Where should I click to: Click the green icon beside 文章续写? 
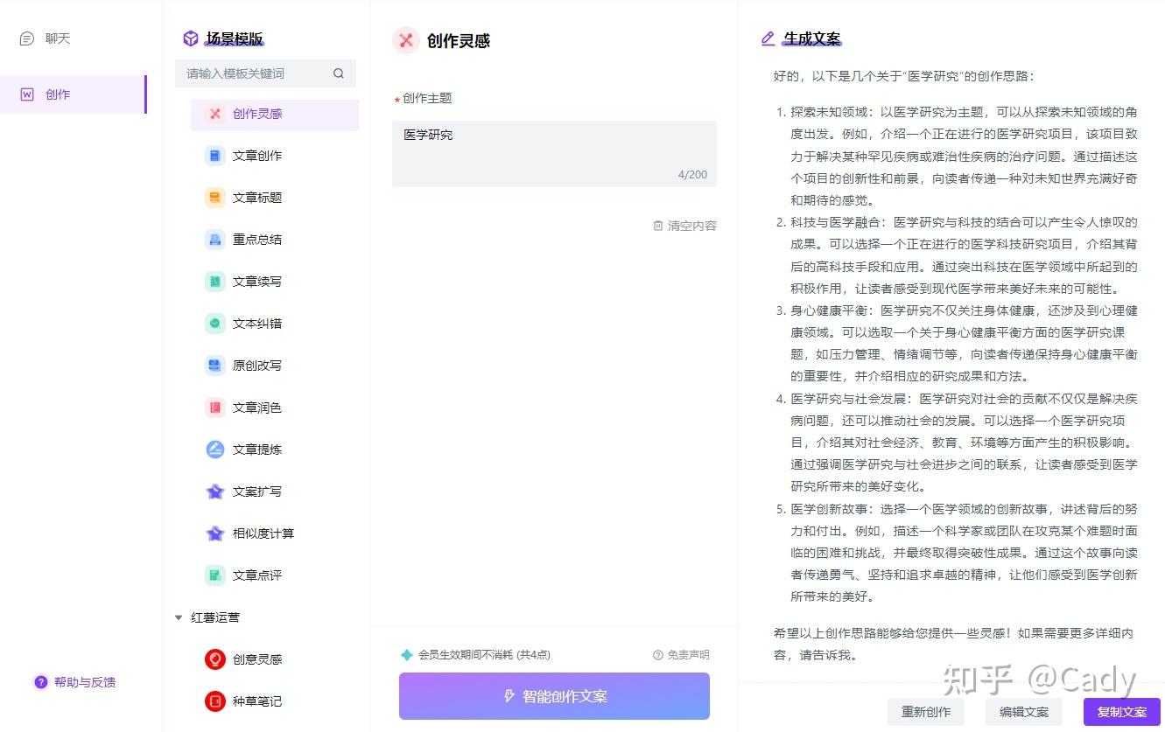[x=215, y=282]
